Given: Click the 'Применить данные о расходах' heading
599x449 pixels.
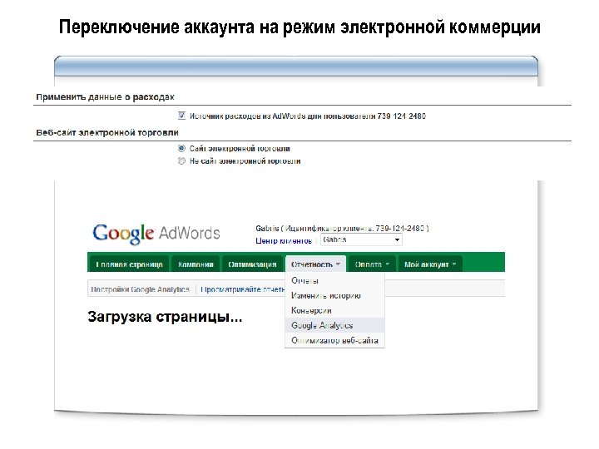Looking at the screenshot, I should pos(105,97).
